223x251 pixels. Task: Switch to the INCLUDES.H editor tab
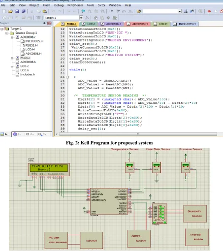coord(185,24)
